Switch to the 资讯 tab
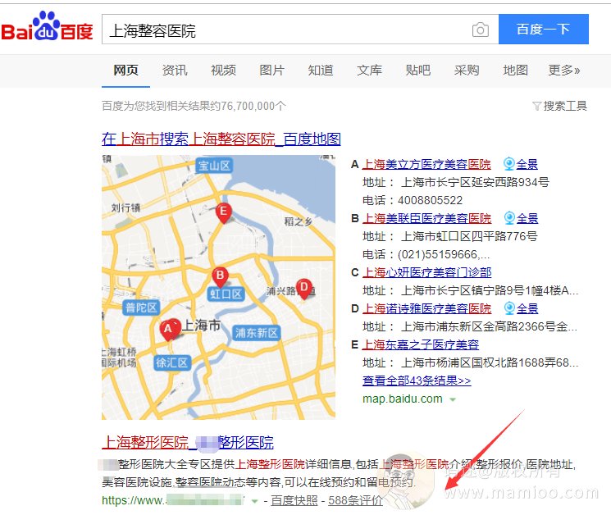Viewport: 611px width, 515px height. [x=175, y=71]
